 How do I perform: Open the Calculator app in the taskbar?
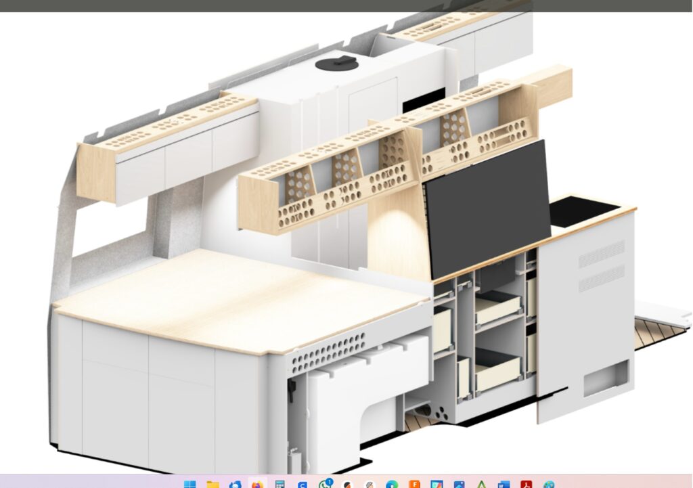pos(280,485)
